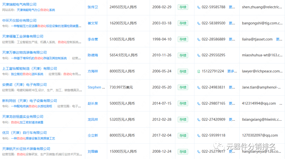The width and height of the screenshot is (285, 159).
Task: Select email miaoshuhua-wt@163.c...
Action: pyautogui.click(x=262, y=55)
